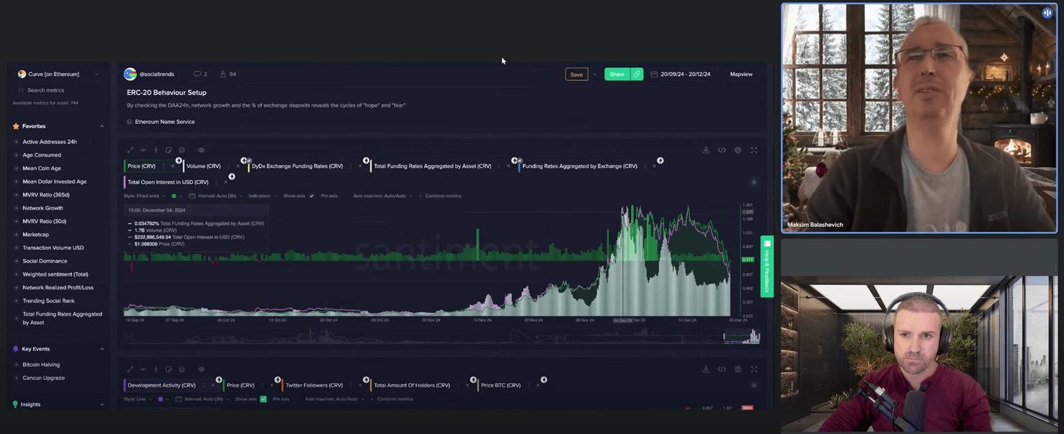This screenshot has height=434, width=1064.
Task: Click the copy link icon beside Share
Action: [637, 74]
